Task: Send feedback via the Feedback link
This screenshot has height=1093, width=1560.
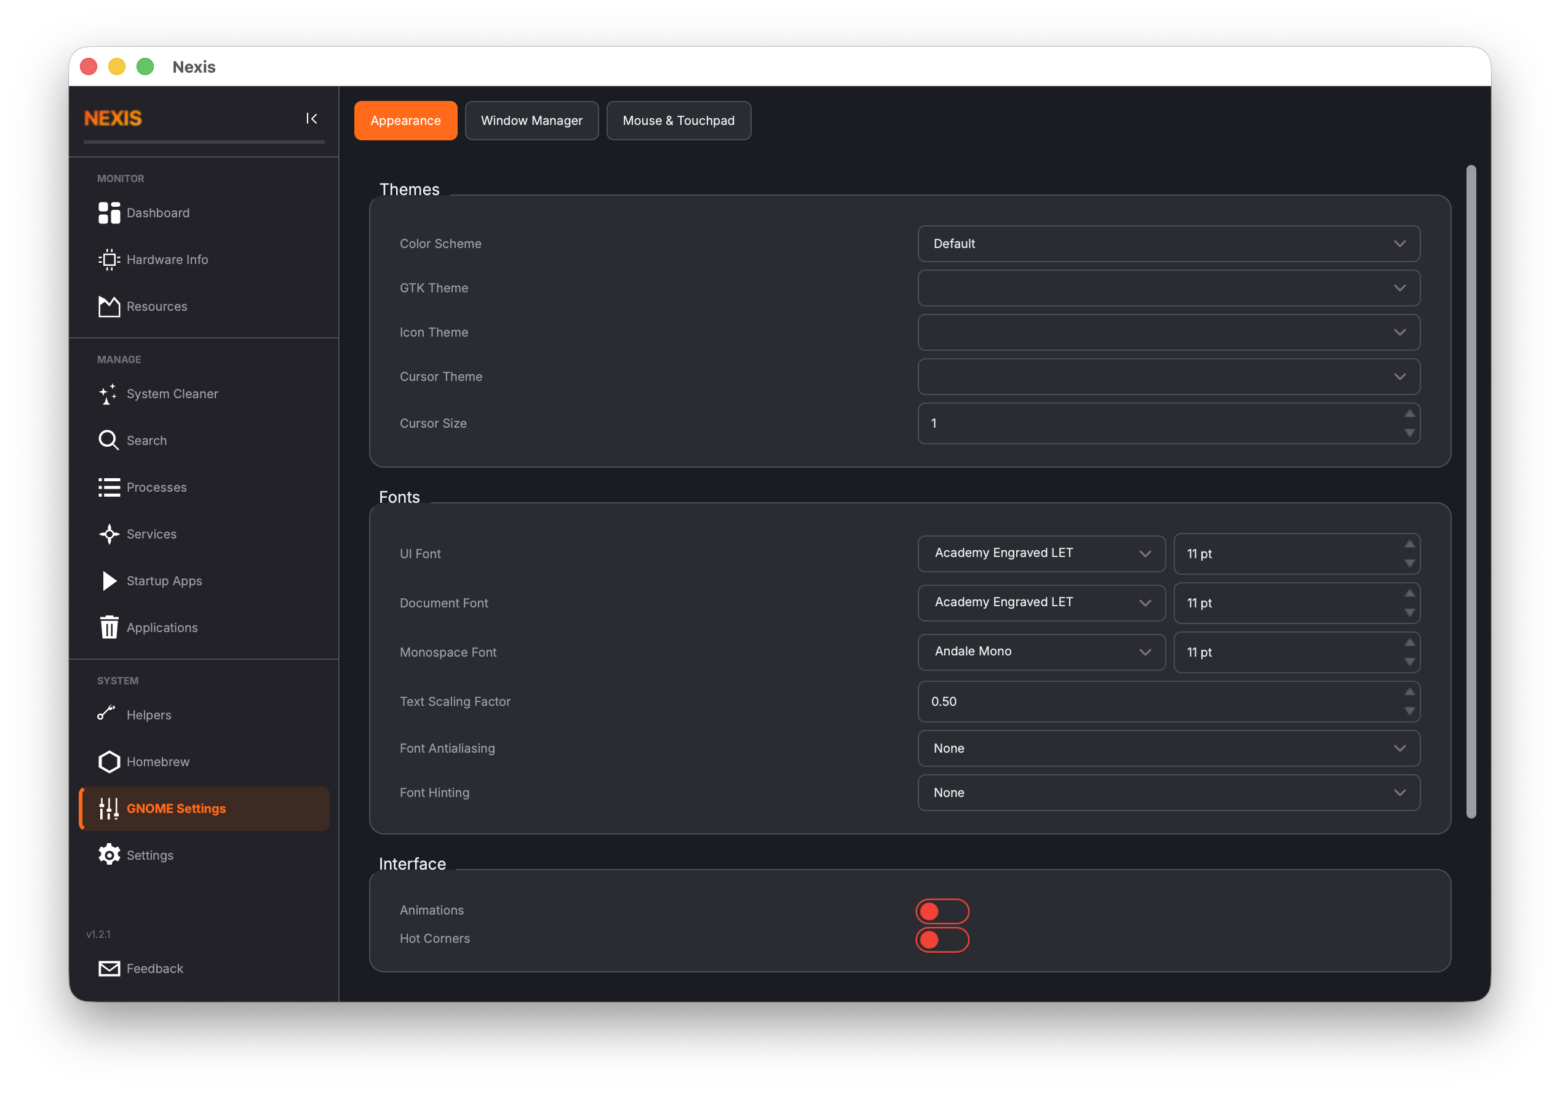Action: click(155, 968)
